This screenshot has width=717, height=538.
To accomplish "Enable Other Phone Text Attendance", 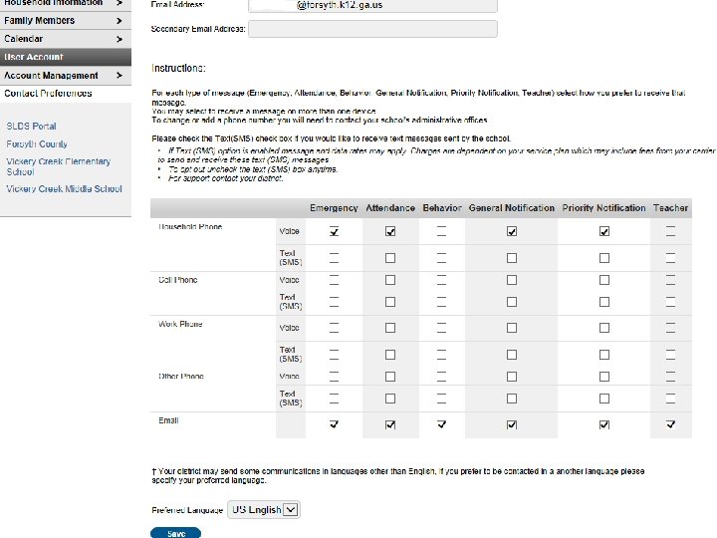I will pos(390,399).
